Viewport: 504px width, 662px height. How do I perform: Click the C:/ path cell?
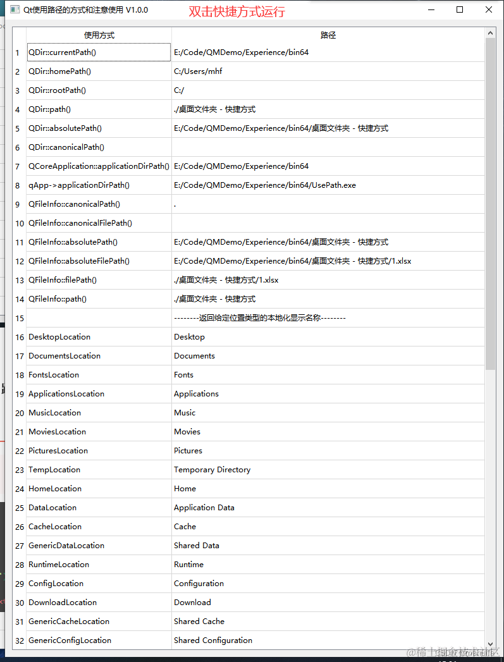click(328, 90)
